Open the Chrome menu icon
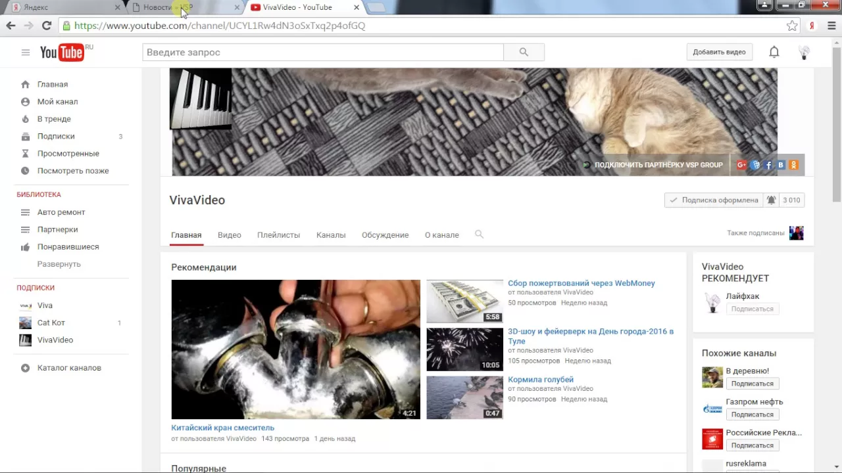Image resolution: width=842 pixels, height=473 pixels. point(831,26)
